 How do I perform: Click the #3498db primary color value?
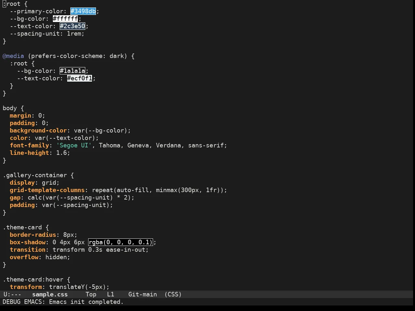tap(83, 11)
